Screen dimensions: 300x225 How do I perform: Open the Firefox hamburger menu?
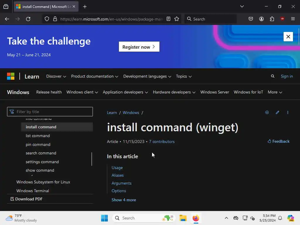(x=293, y=19)
